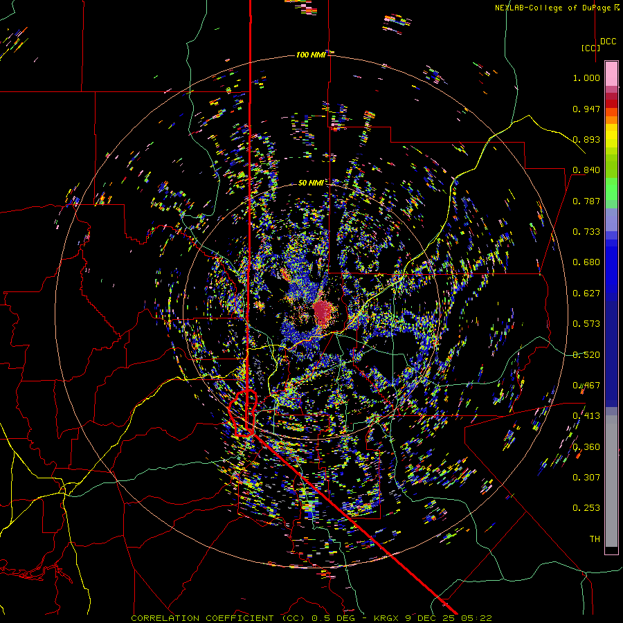623x623 pixels.
Task: Click the 0.947 scale value
Action: (x=586, y=109)
